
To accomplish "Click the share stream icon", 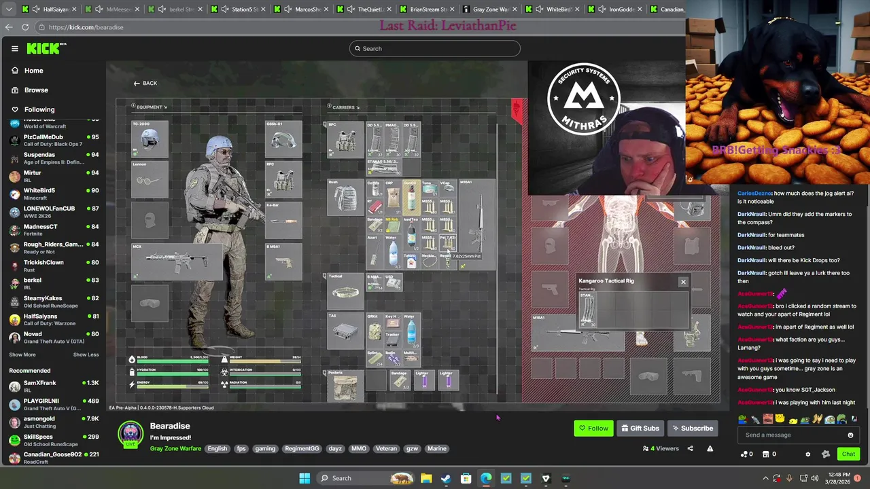I will point(690,448).
